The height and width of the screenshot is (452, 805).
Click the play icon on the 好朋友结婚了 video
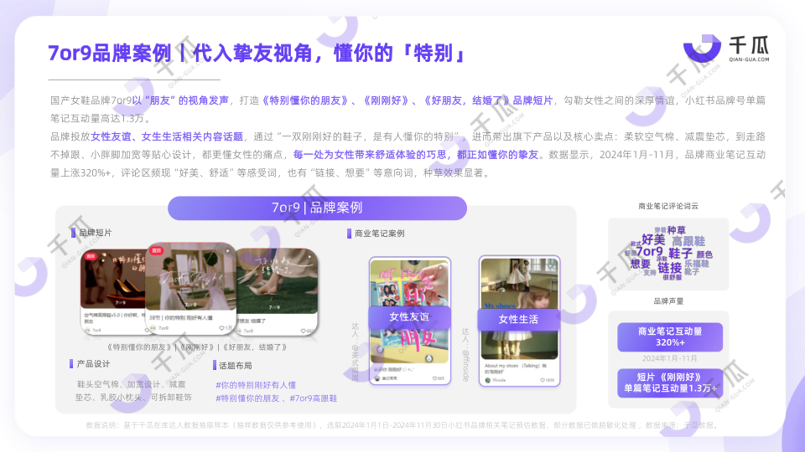point(309,256)
